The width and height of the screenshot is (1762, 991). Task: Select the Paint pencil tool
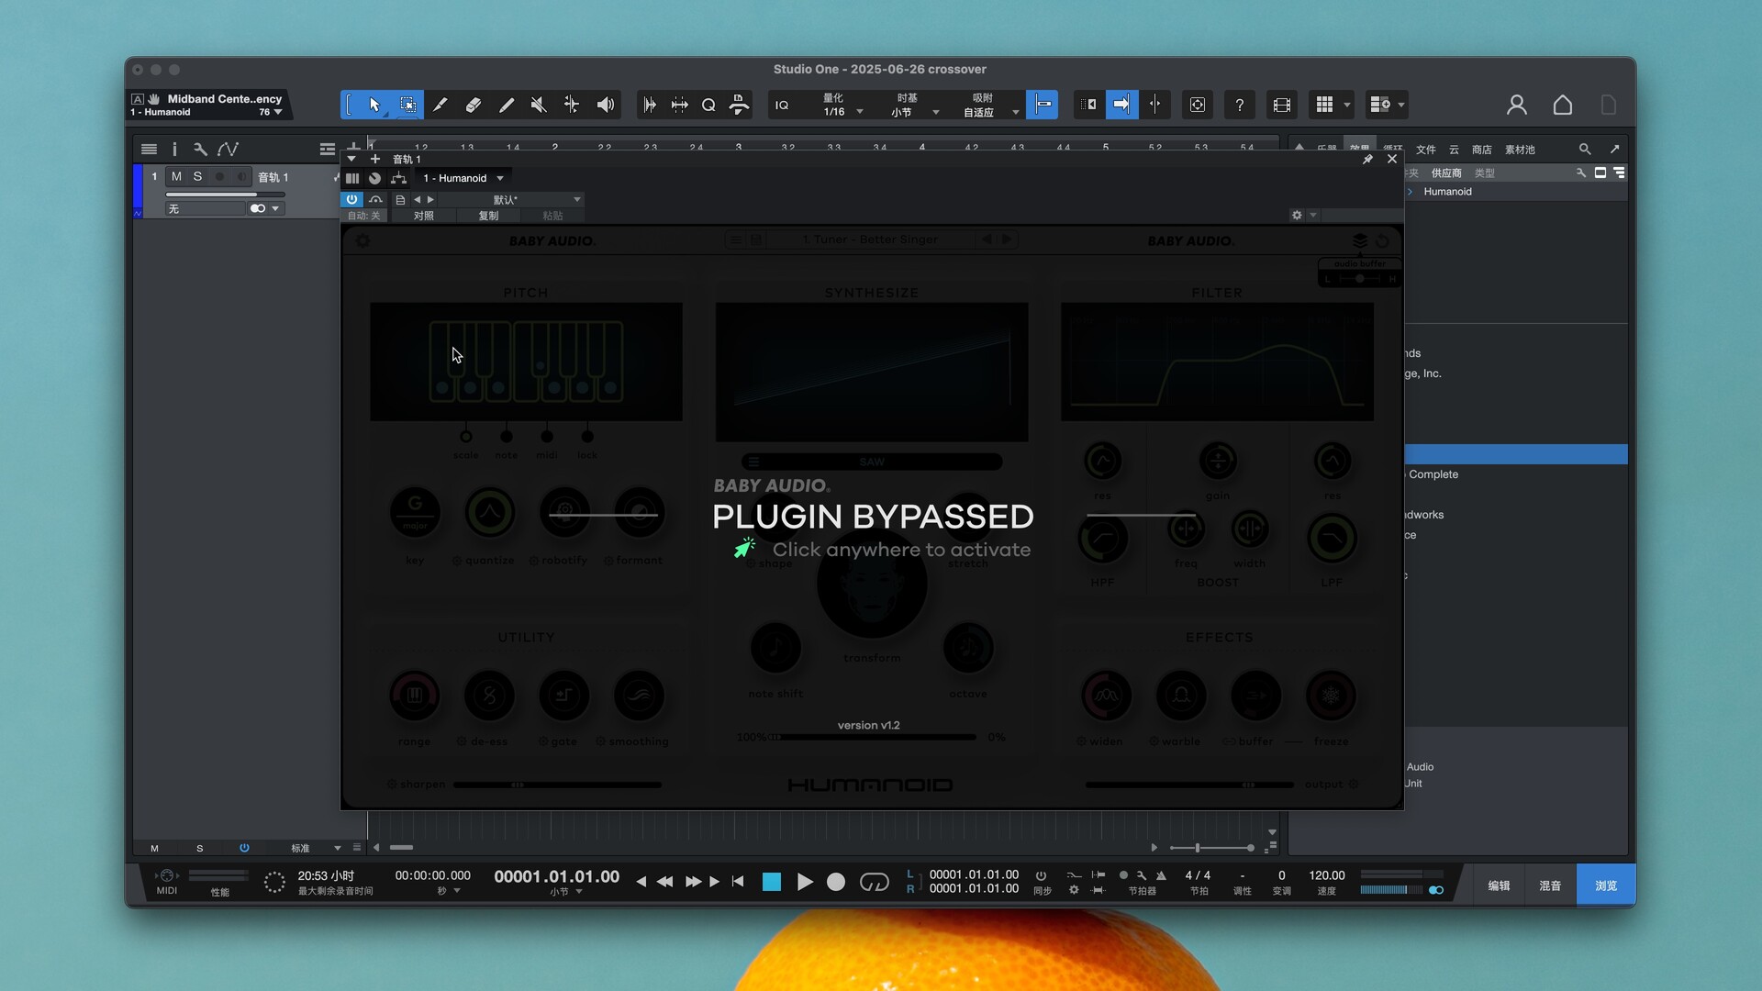coord(507,105)
